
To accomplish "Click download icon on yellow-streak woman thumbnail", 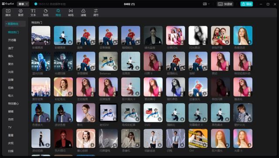I will [x=70, y=94].
